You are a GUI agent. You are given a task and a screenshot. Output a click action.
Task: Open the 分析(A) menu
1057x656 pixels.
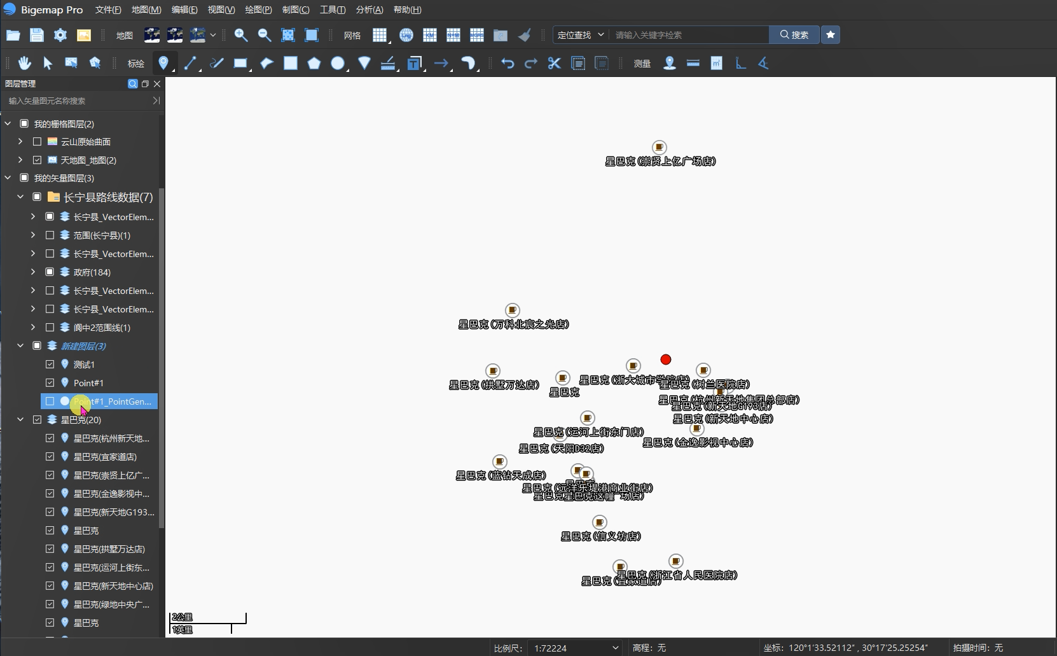tap(370, 10)
